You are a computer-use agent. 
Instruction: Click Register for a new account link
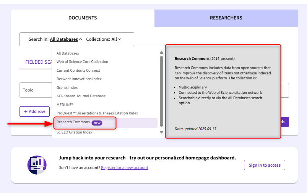(124, 168)
